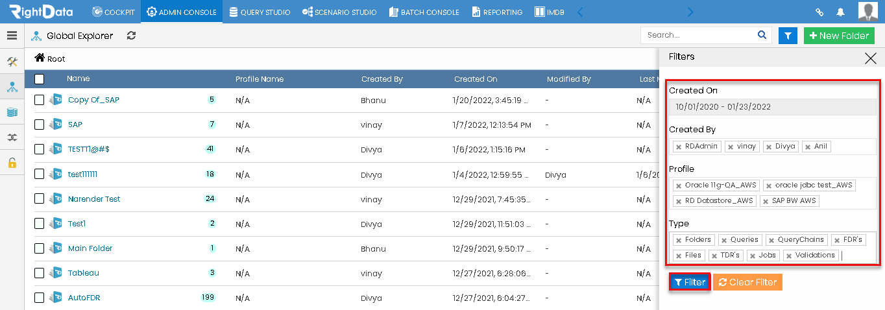Click the refresh icon beside Global Explorer

click(131, 36)
